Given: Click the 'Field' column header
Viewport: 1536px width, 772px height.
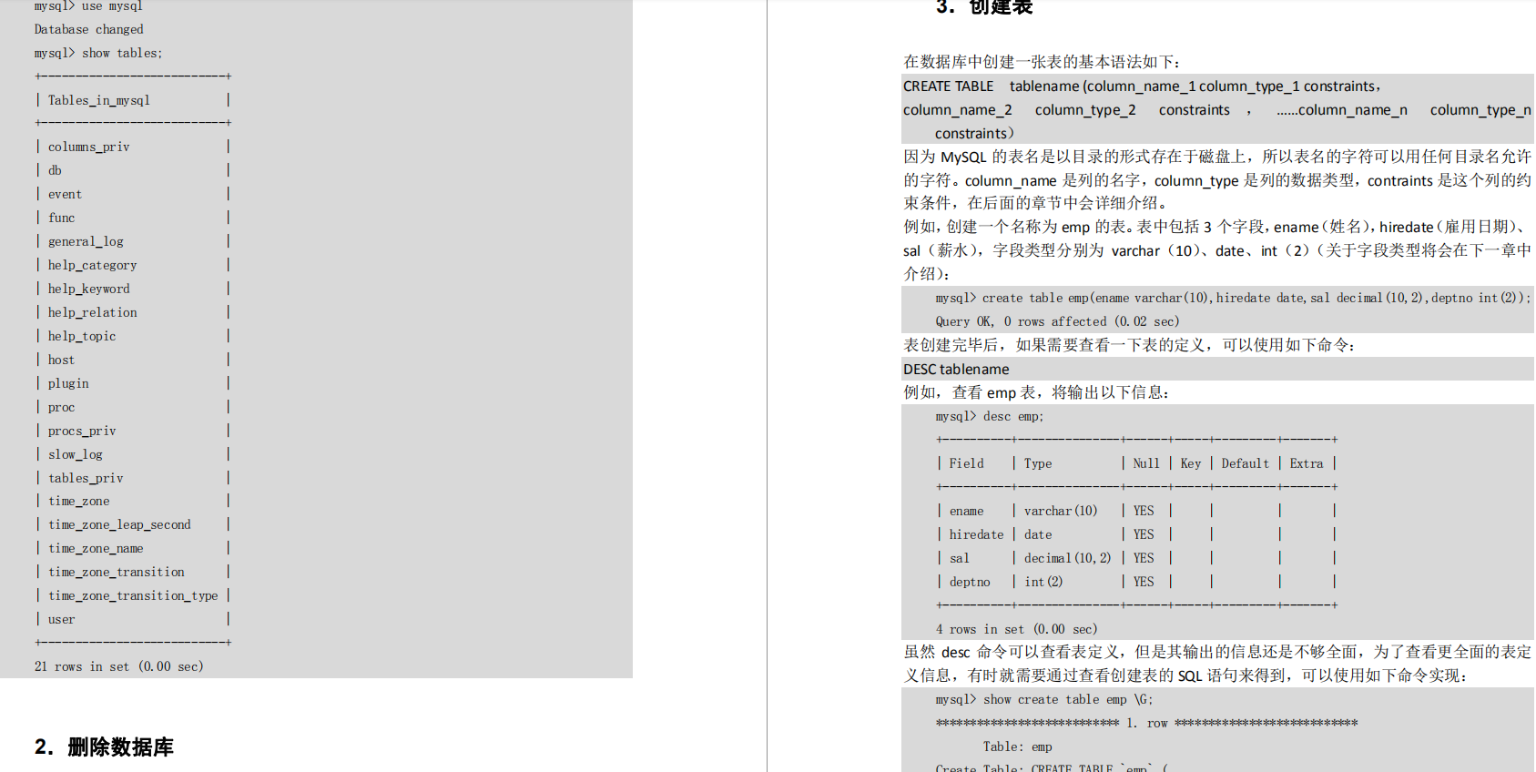Looking at the screenshot, I should point(966,463).
